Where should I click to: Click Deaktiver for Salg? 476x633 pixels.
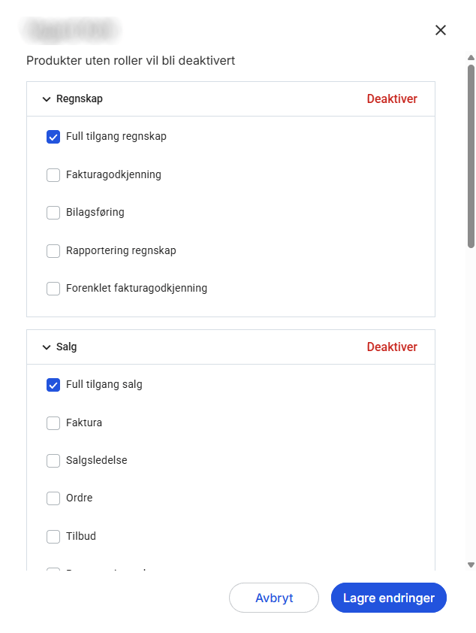click(392, 347)
